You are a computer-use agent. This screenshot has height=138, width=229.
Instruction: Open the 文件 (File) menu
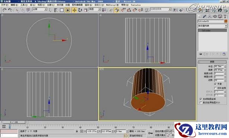tap(5, 5)
